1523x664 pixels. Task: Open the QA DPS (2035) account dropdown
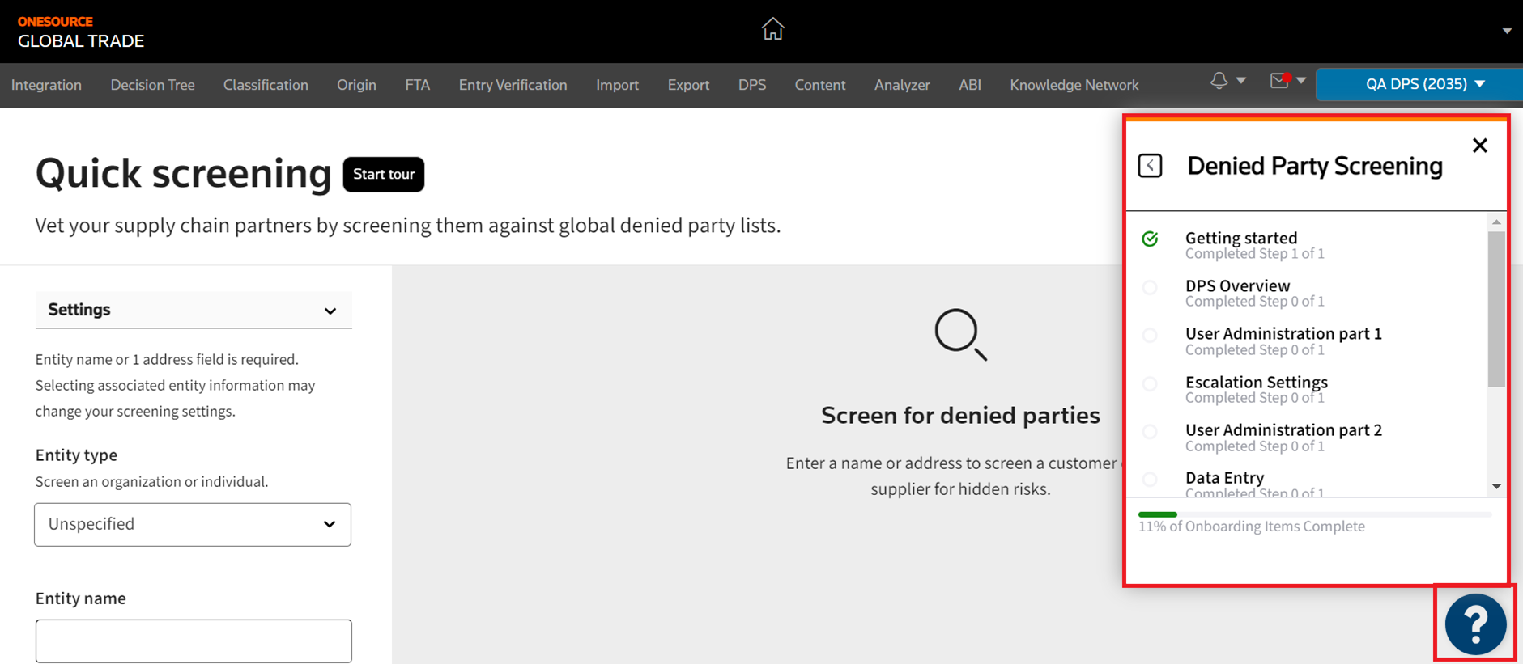click(x=1424, y=84)
